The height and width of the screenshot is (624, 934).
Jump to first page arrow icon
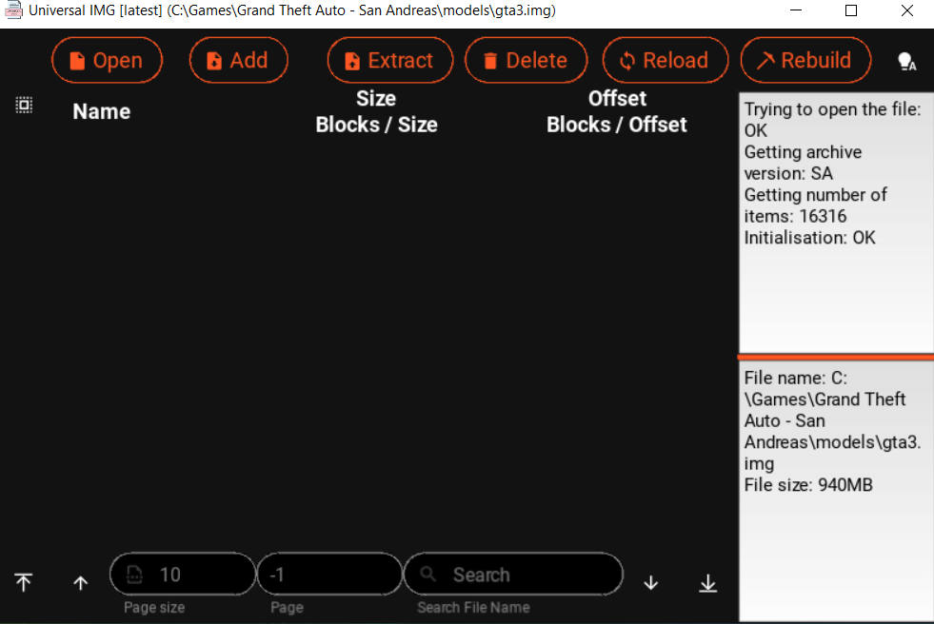23,582
